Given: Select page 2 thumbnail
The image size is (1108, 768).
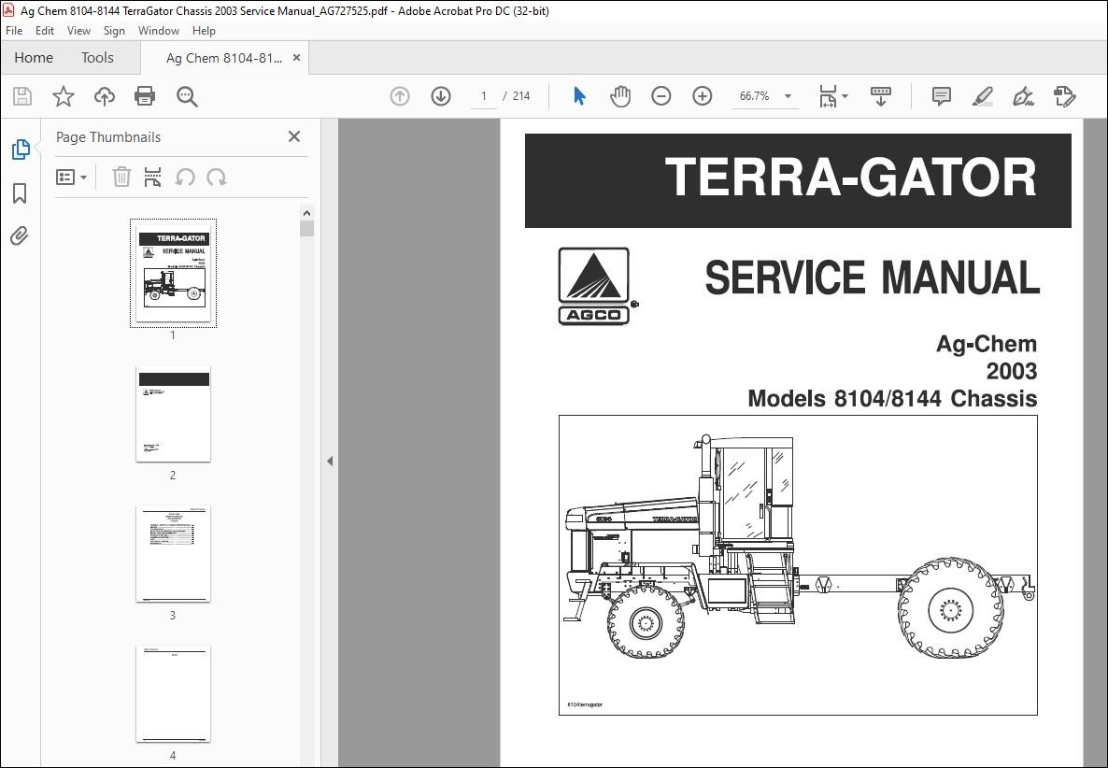Looking at the screenshot, I should (173, 413).
